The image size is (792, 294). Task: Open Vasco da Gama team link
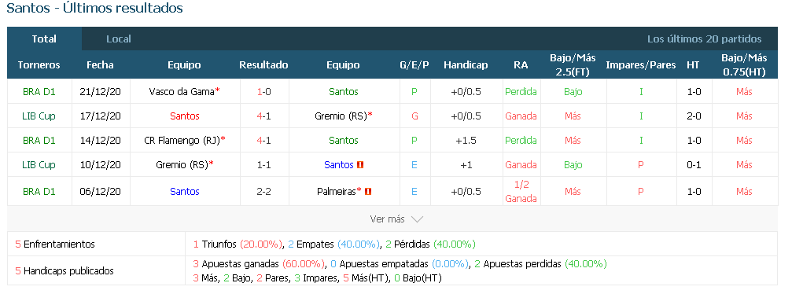[182, 92]
